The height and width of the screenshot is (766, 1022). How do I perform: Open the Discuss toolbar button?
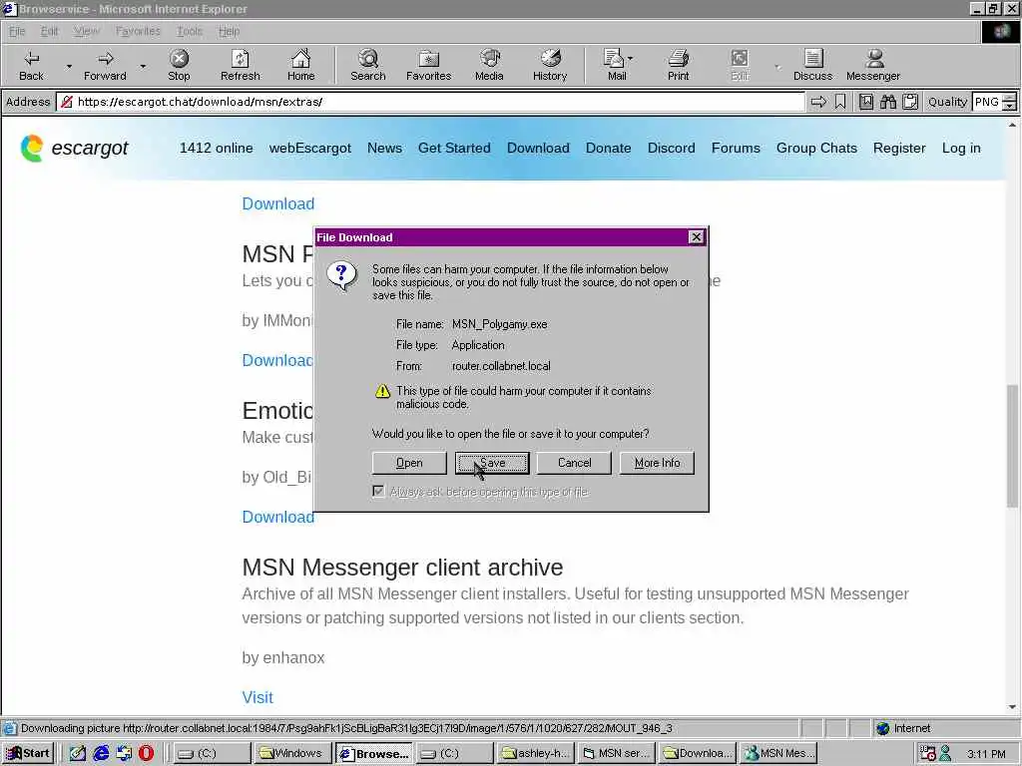[x=812, y=65]
